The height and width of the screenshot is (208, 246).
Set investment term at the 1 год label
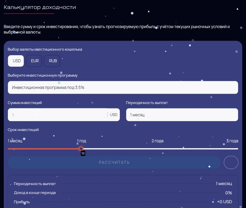81,141
